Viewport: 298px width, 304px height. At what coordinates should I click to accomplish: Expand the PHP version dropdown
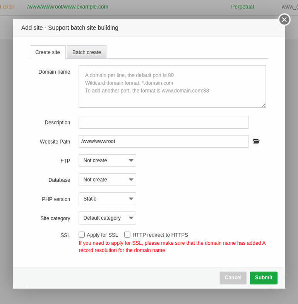107,199
